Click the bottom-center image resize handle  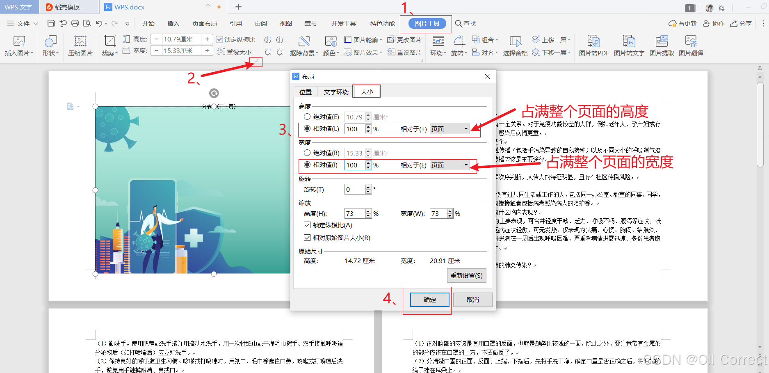[214, 274]
